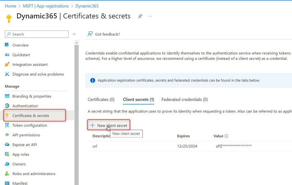Click the Integration assistant rocket icon
This screenshot has width=292, height=185.
(x=7, y=64)
